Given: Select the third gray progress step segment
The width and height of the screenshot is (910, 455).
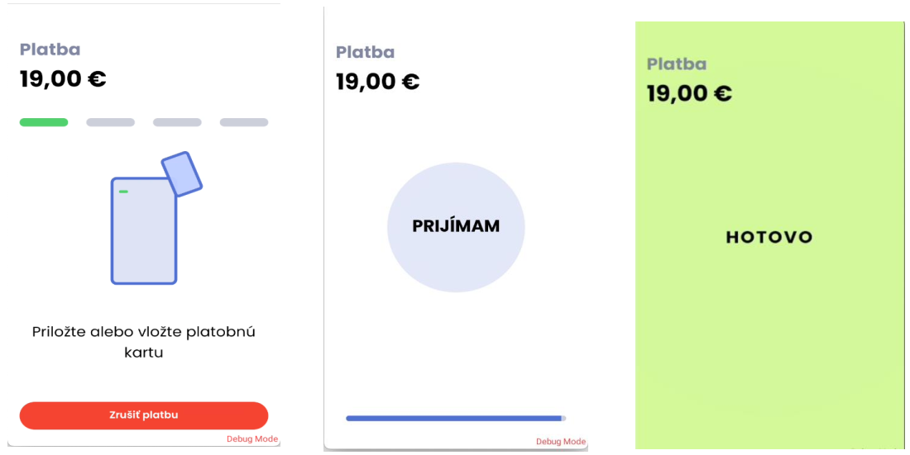Looking at the screenshot, I should 177,122.
